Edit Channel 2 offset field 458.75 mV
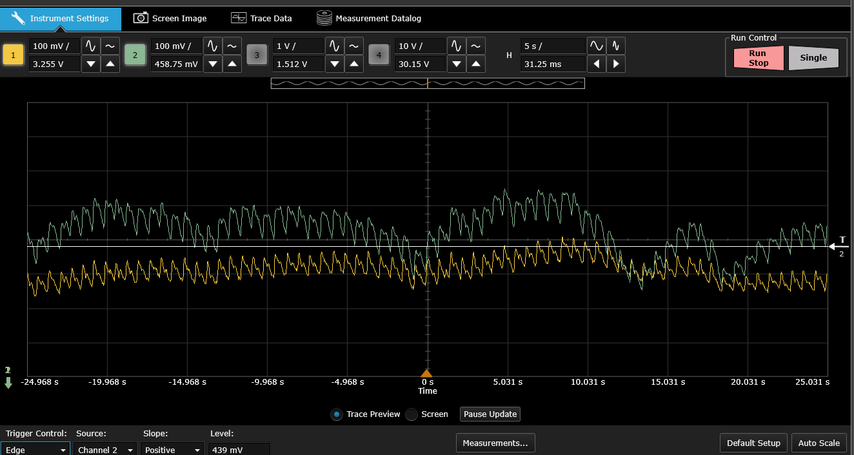 click(176, 64)
